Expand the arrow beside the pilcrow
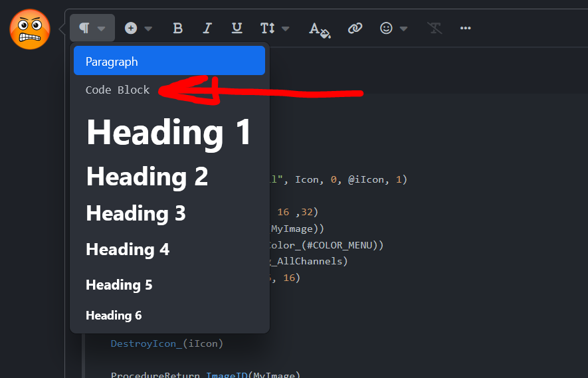This screenshot has height=378, width=588. point(101,29)
